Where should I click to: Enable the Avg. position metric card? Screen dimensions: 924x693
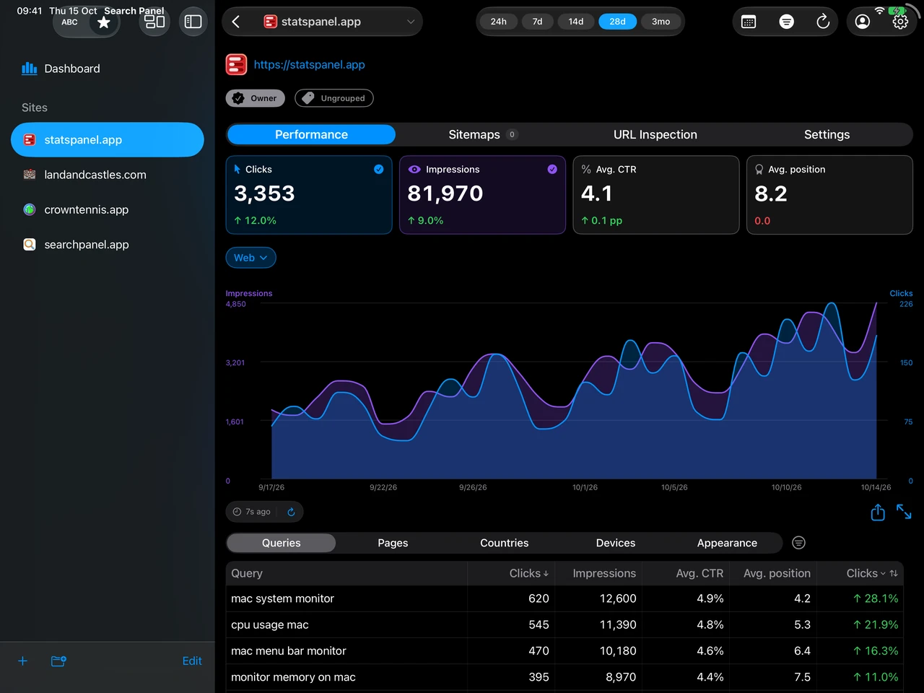829,195
